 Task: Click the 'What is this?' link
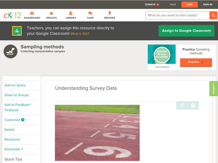click(x=80, y=34)
